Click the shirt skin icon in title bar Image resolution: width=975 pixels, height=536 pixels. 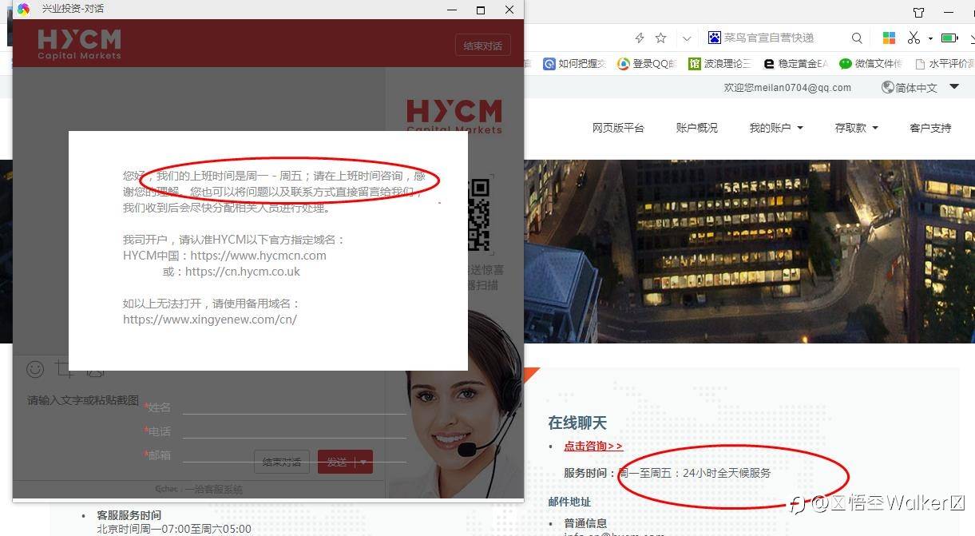918,12
